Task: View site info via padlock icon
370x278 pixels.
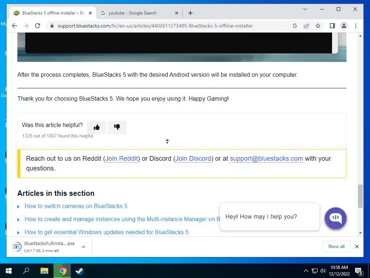Action: pos(52,26)
